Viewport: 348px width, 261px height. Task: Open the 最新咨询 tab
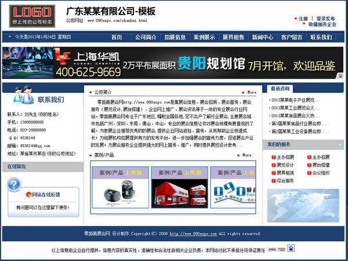[280, 88]
